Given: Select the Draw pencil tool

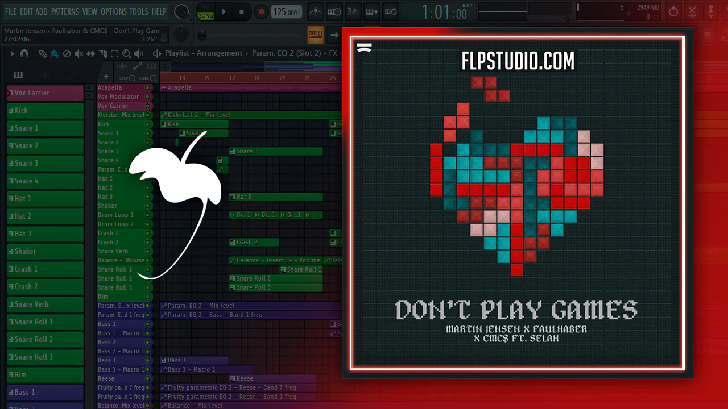Looking at the screenshot, I should (x=43, y=53).
